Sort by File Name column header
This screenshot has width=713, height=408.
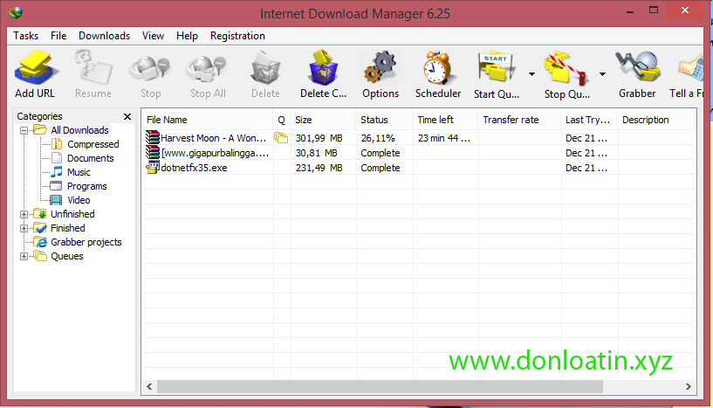click(x=208, y=120)
